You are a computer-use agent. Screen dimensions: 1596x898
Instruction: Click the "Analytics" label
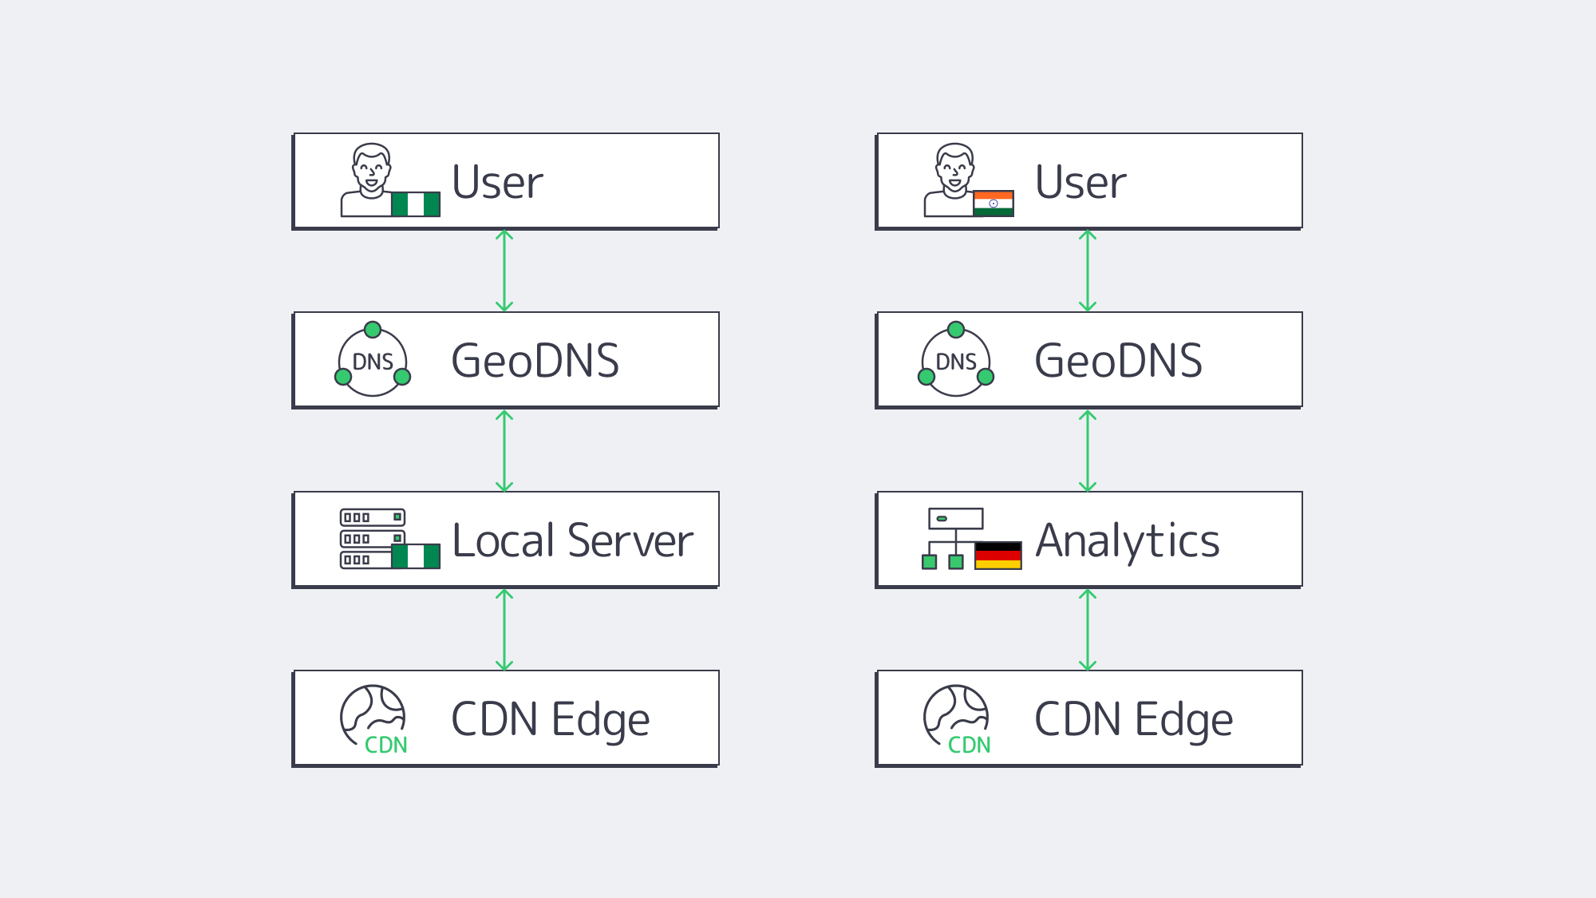pyautogui.click(x=1128, y=542)
